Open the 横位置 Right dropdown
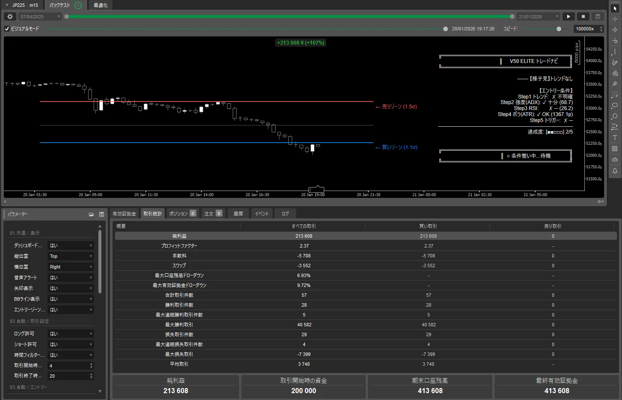This screenshot has width=622, height=400. pos(71,267)
